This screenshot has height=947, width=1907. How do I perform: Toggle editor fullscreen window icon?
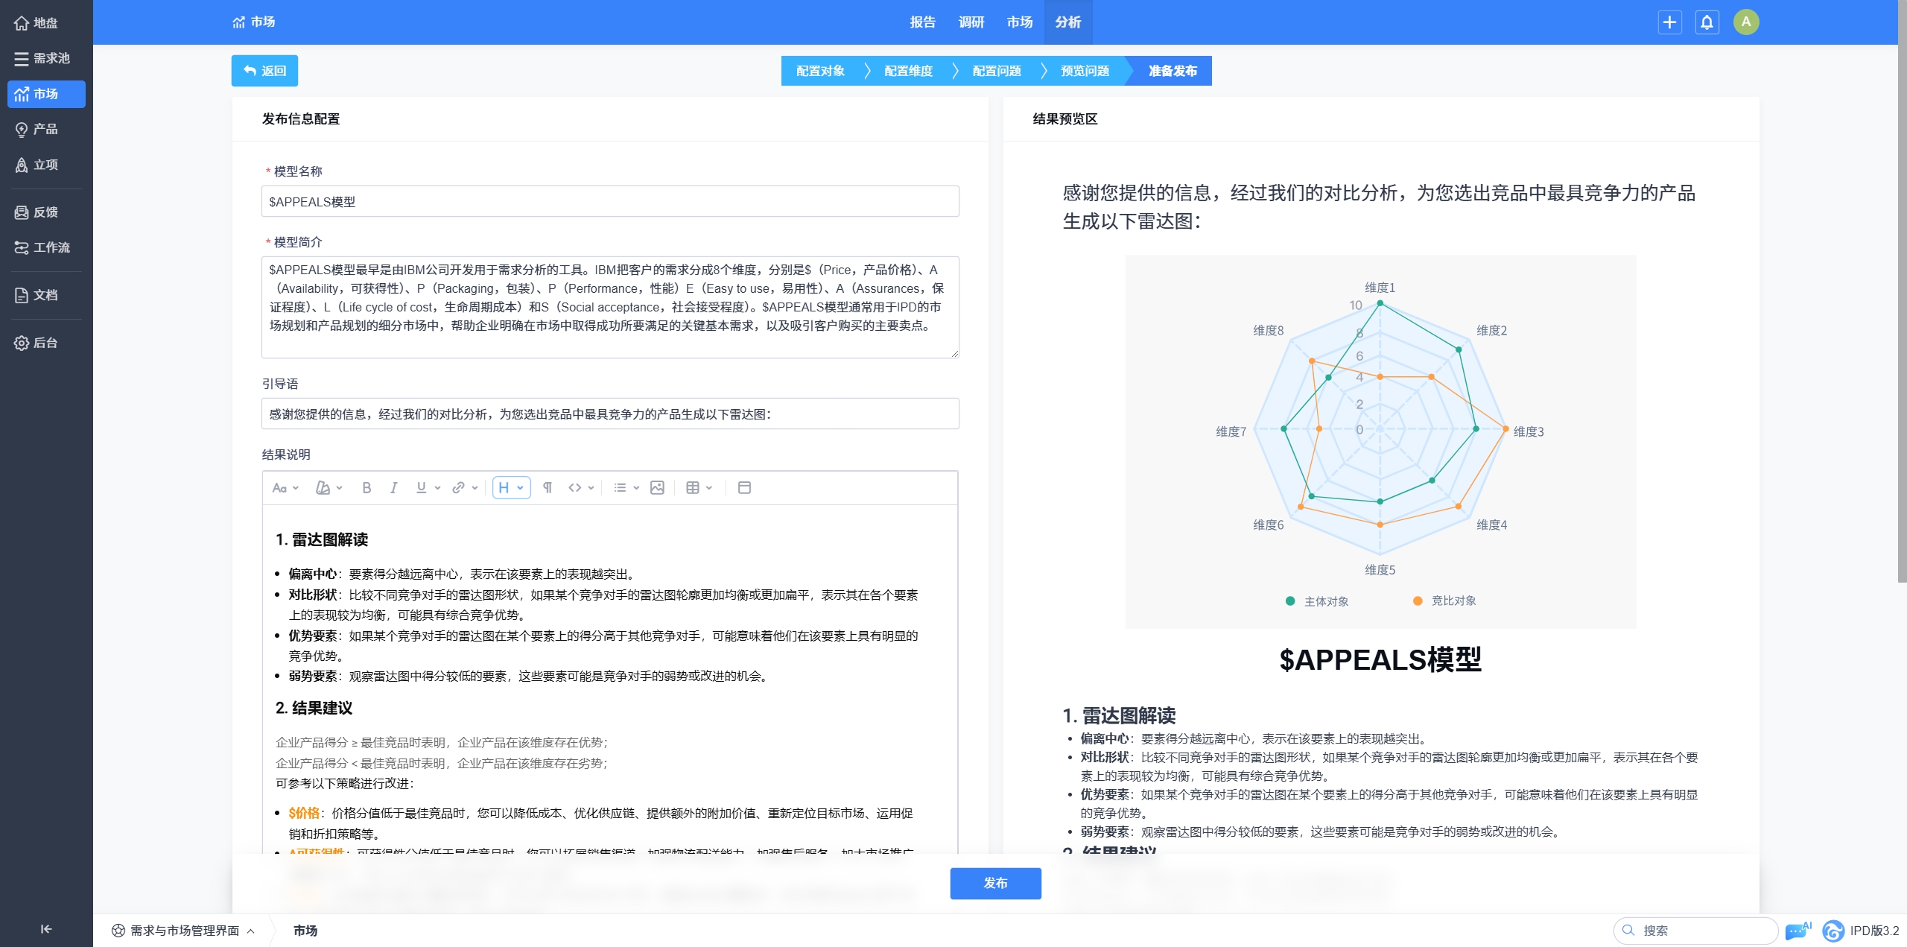[x=744, y=487]
